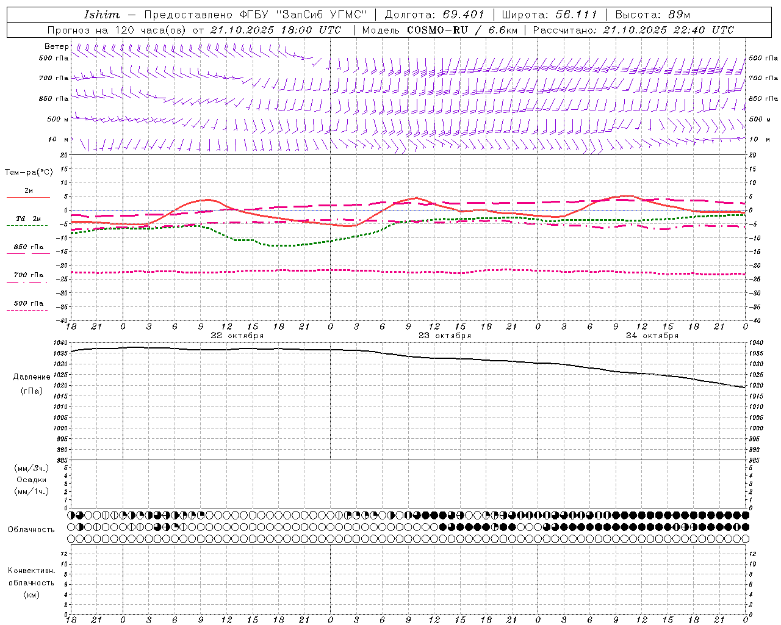Click the "Td 2м" dew point legend entry

point(29,219)
